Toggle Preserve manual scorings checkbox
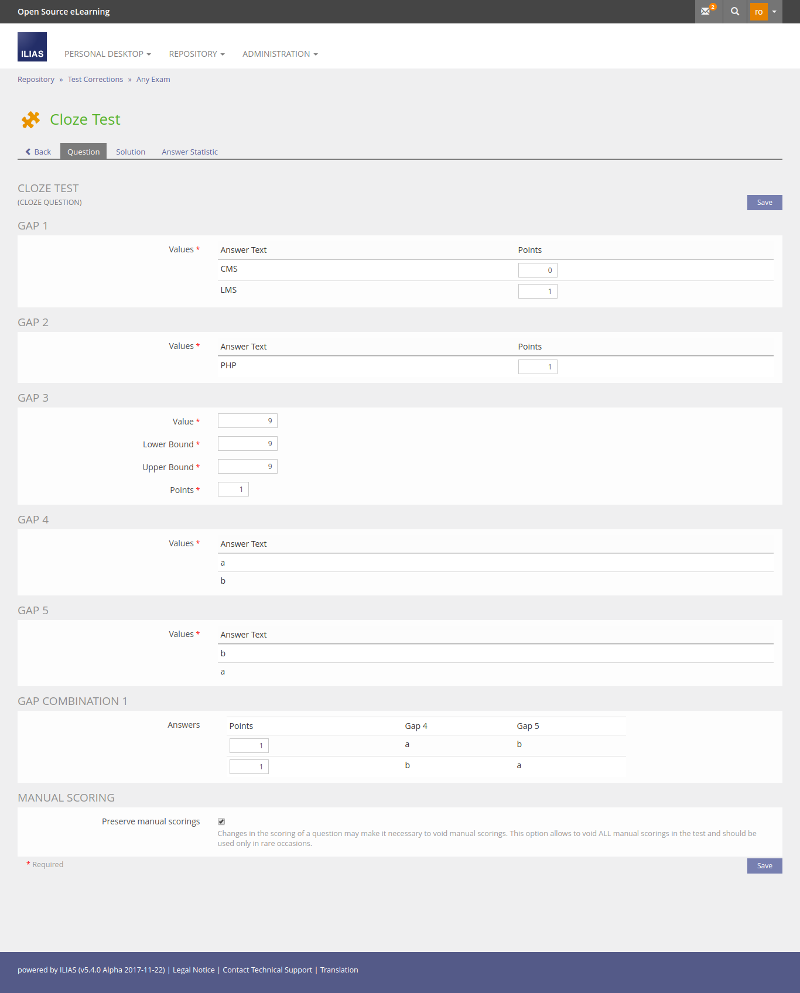Viewport: 800px width, 993px height. pyautogui.click(x=221, y=821)
